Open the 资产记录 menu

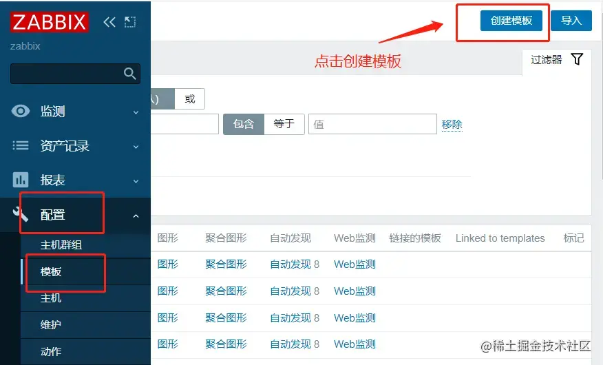[76, 146]
